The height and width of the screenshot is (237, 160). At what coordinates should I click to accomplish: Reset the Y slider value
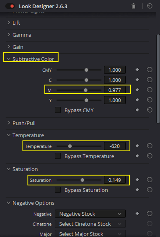(149, 100)
